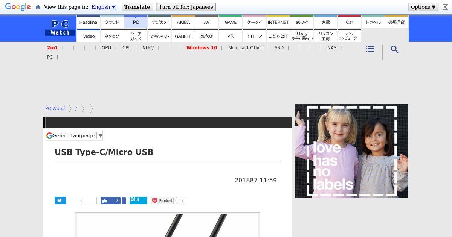
Task: Open the hamburger list menu icon
Action: point(370,49)
